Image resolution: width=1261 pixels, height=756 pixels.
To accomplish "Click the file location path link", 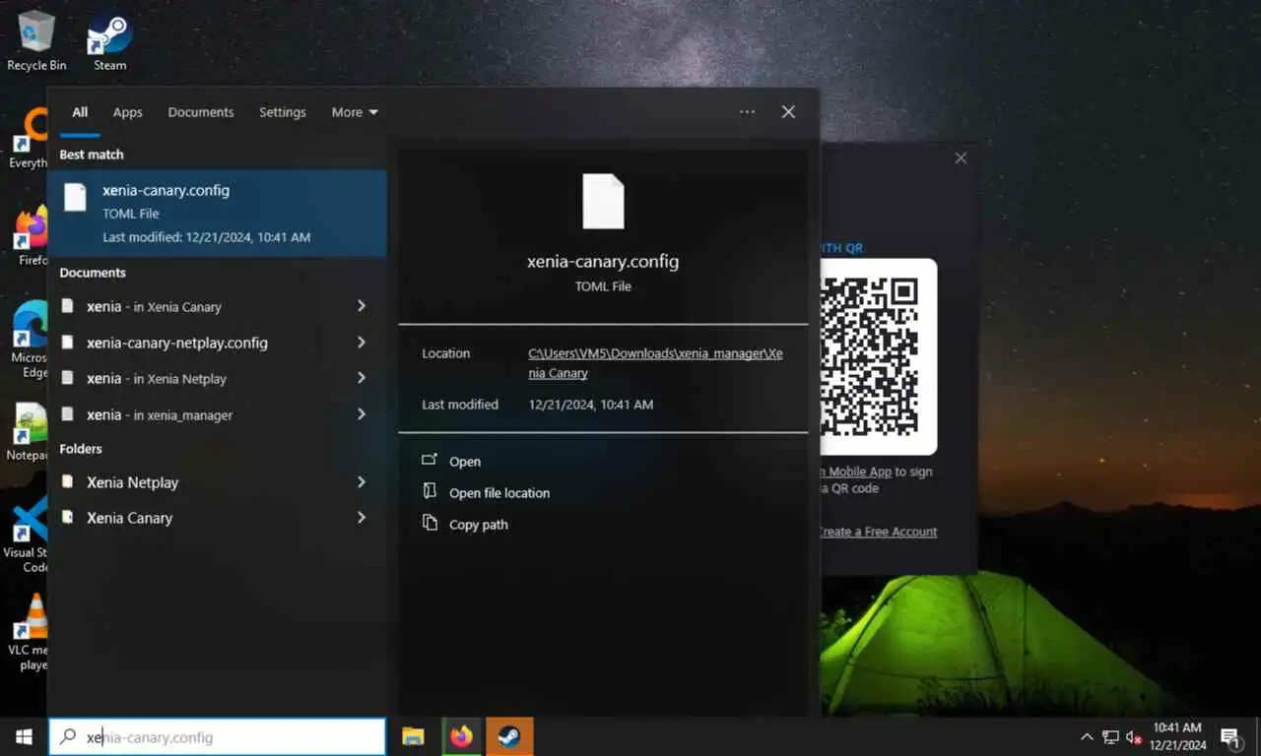I will (x=655, y=363).
